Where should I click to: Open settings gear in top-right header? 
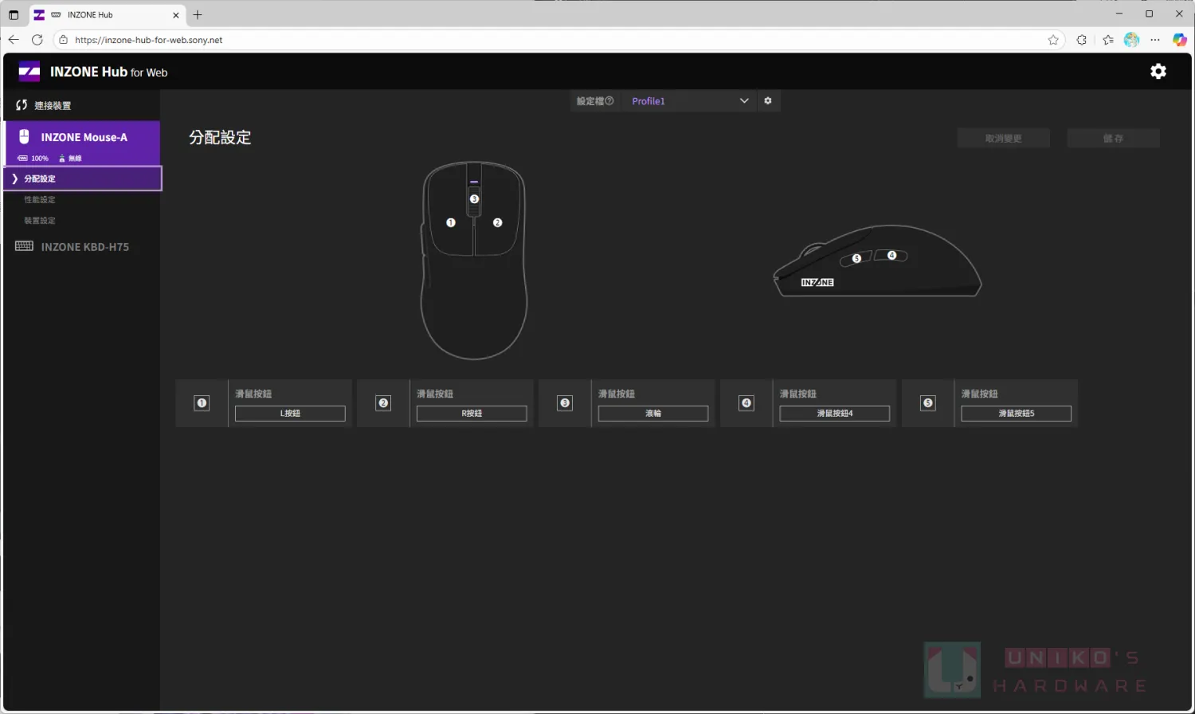coord(1158,72)
